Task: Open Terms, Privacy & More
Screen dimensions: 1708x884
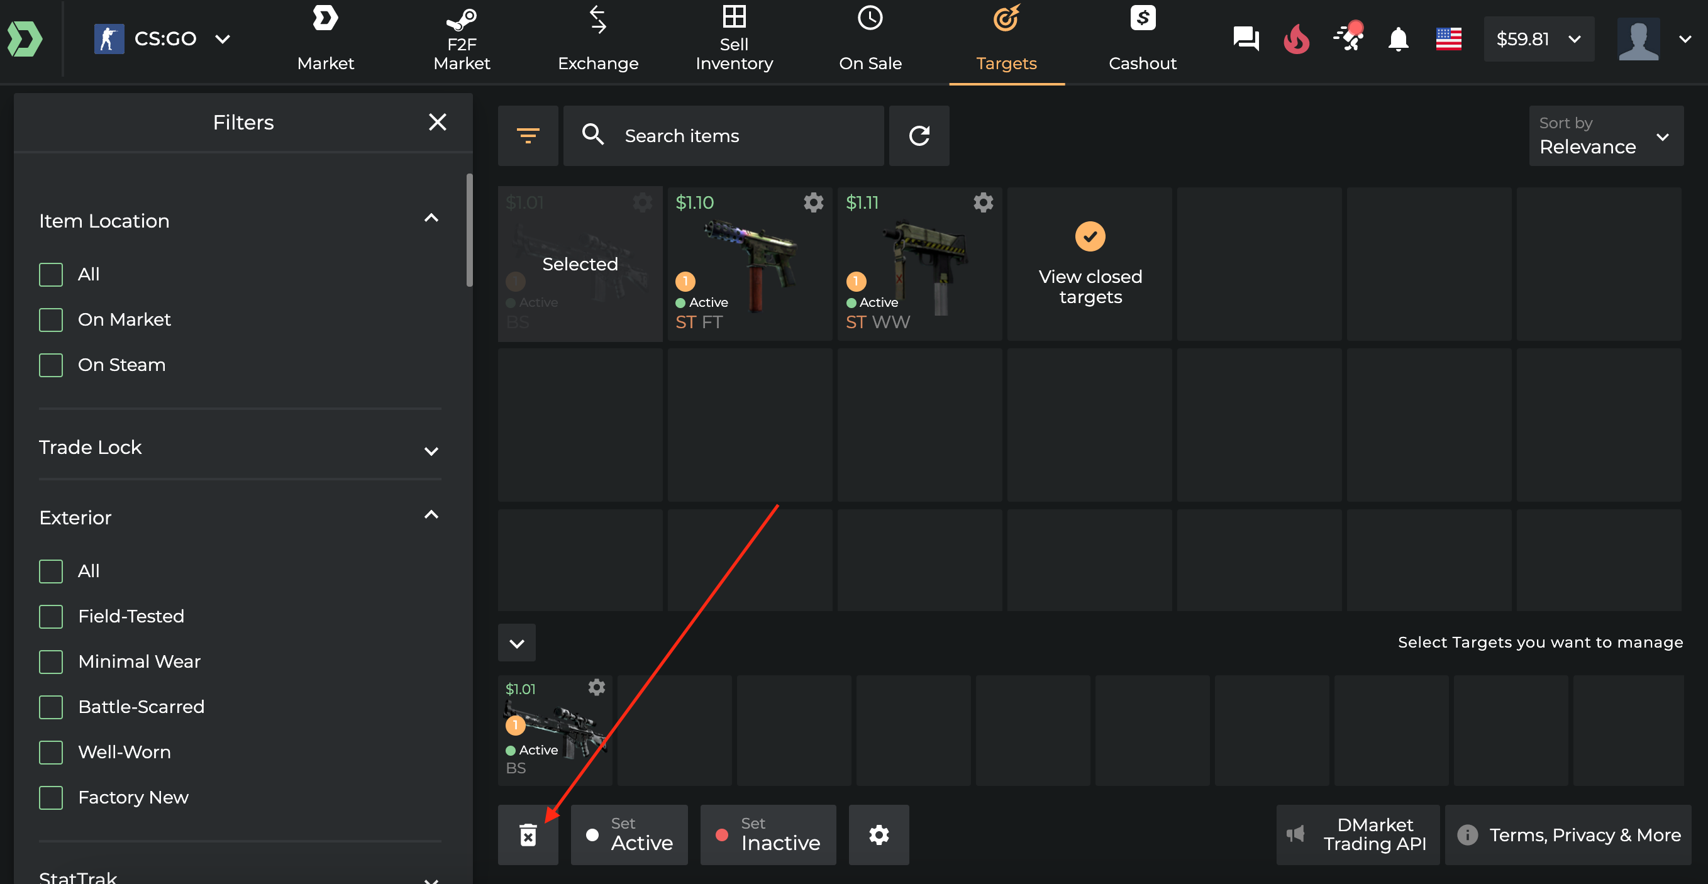Action: [x=1568, y=835]
